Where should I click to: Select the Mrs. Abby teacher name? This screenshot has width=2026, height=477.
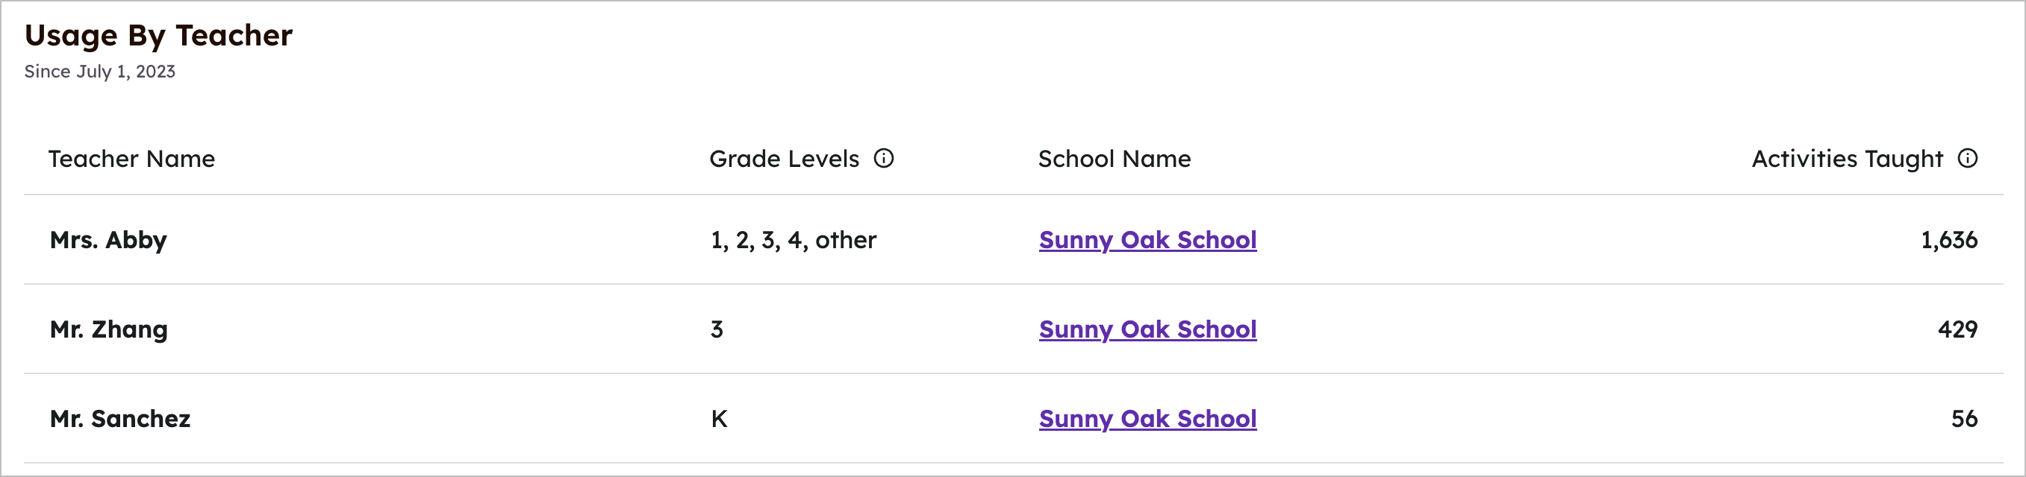point(108,240)
